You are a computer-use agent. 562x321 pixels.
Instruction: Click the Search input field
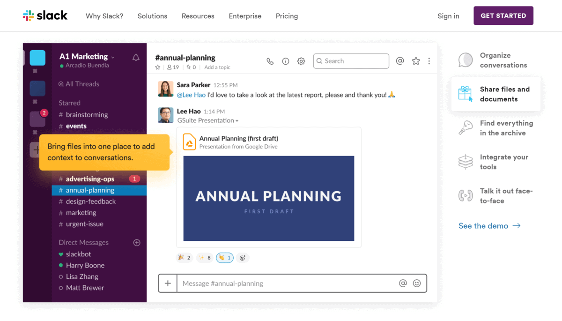tap(355, 61)
